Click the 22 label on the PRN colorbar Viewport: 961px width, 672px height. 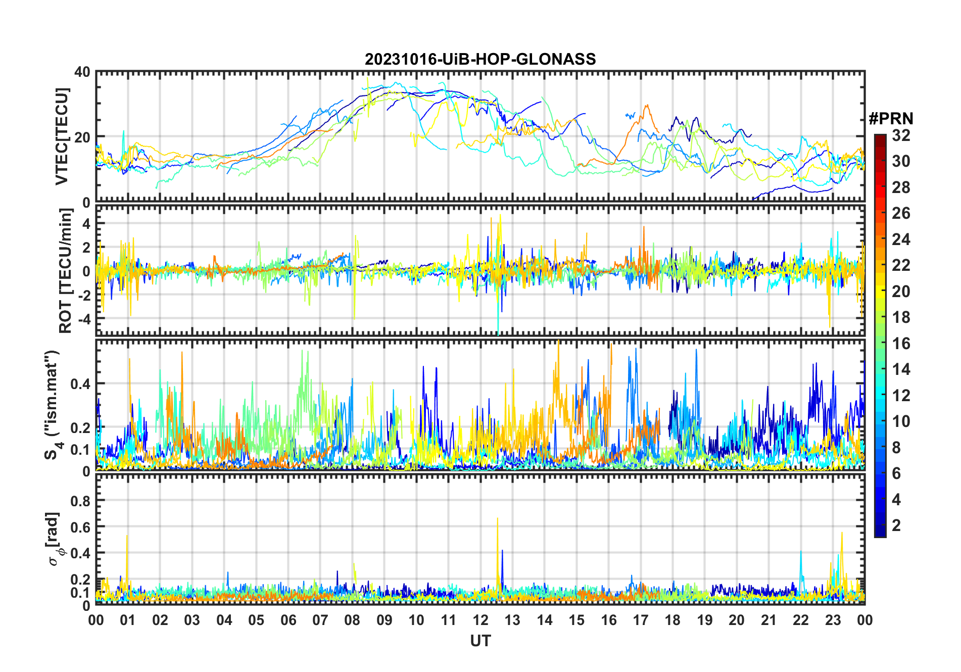click(x=901, y=265)
